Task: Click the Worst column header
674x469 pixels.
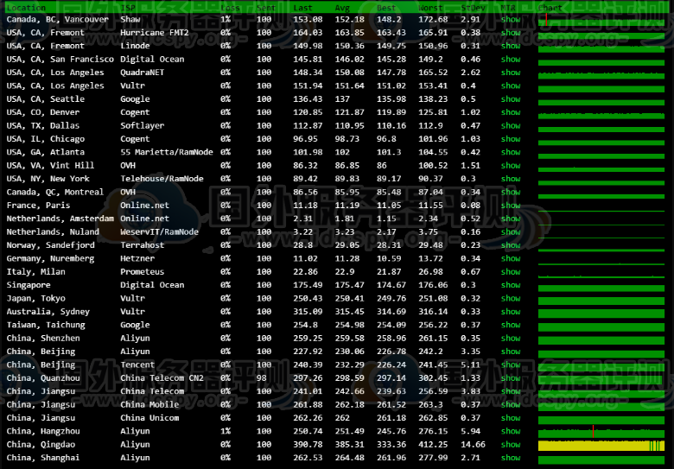Action: [430, 8]
